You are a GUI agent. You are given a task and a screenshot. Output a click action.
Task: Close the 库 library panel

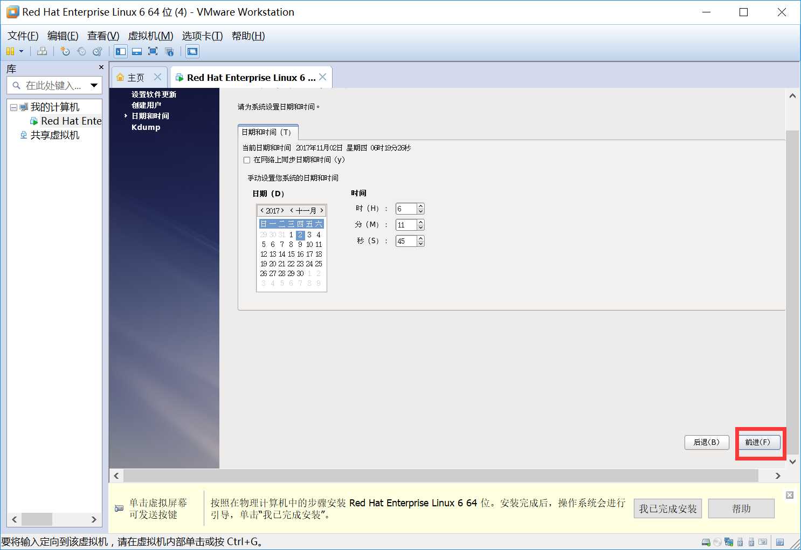coord(101,67)
